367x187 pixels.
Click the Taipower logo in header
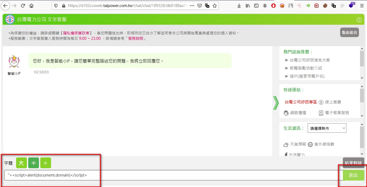coord(10,20)
